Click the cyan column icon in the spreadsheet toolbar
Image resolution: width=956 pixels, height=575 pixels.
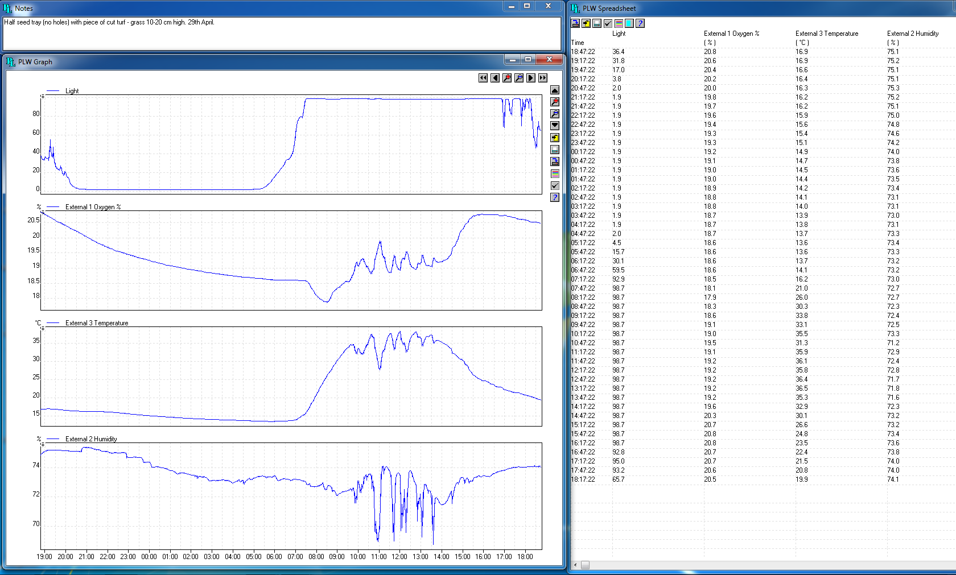[629, 23]
